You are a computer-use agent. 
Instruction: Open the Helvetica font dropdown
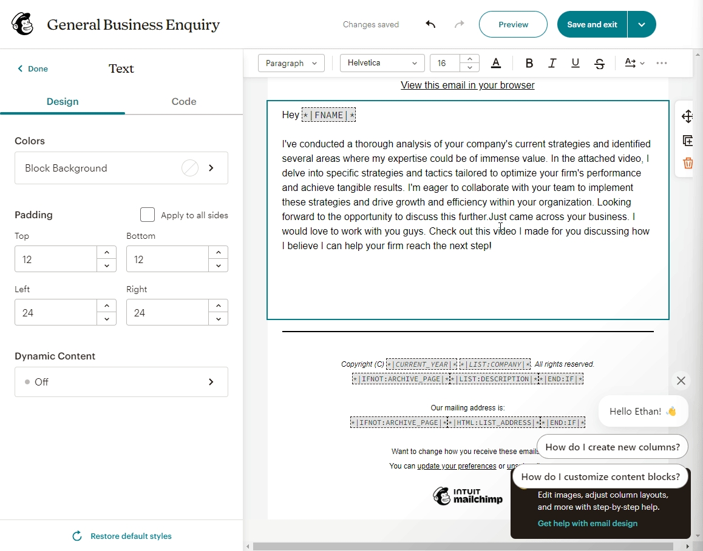pos(382,63)
